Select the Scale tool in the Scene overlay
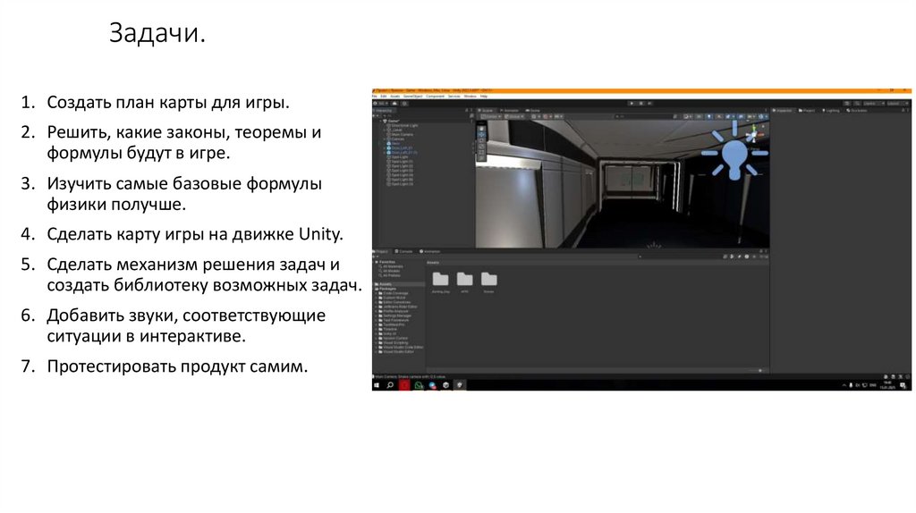Viewport: 916px width, 513px height. pyautogui.click(x=482, y=147)
